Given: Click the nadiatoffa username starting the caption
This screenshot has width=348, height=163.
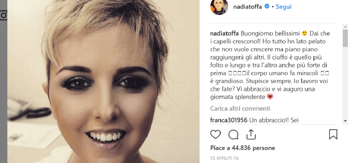Looking at the screenshot, I should click(225, 34).
